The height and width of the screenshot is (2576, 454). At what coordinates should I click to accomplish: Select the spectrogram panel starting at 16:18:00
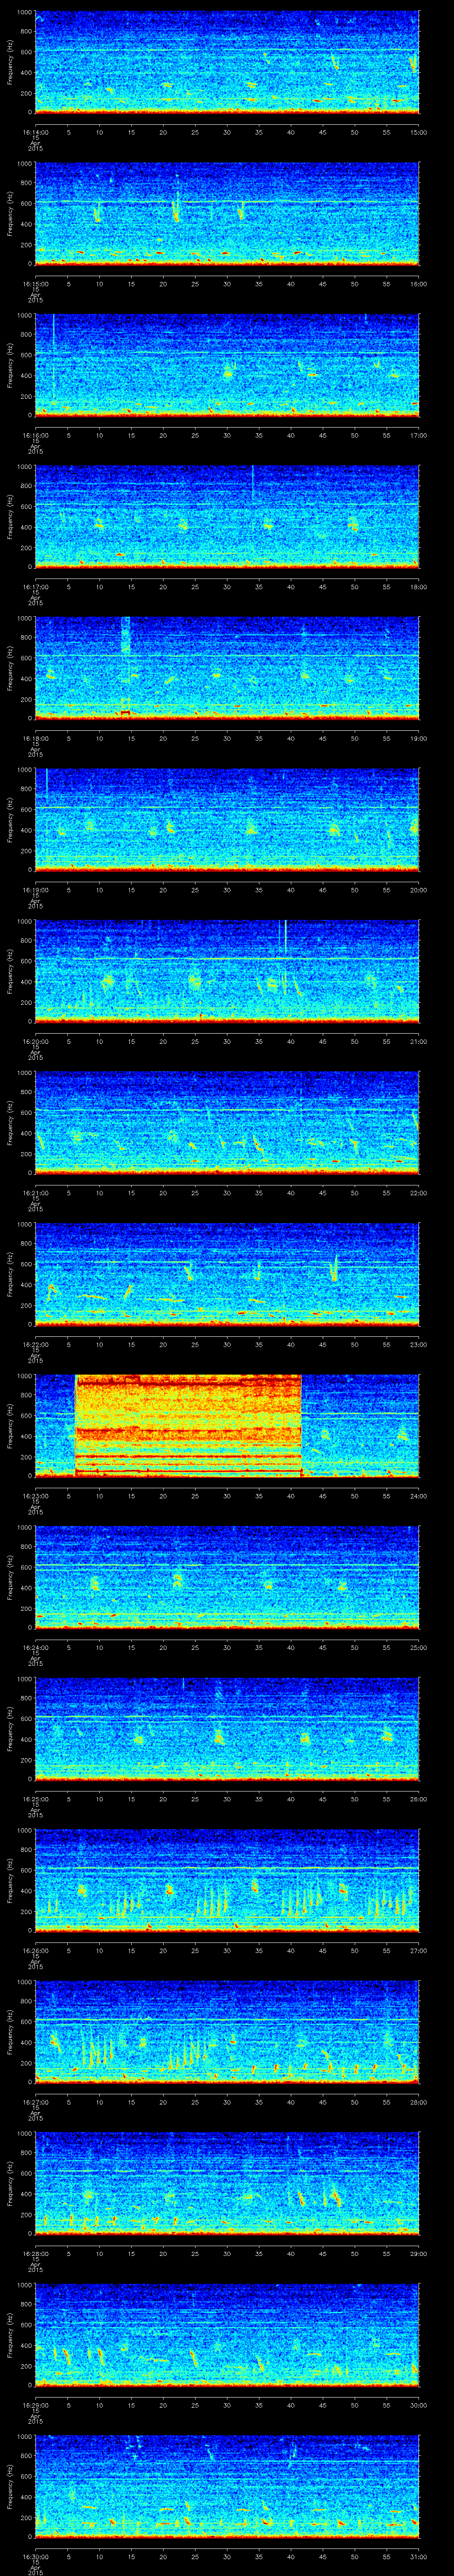click(227, 668)
